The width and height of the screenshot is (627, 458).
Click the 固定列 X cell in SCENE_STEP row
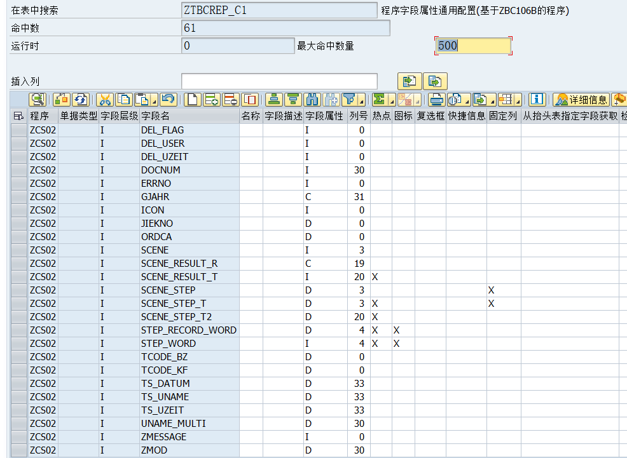[x=504, y=290]
